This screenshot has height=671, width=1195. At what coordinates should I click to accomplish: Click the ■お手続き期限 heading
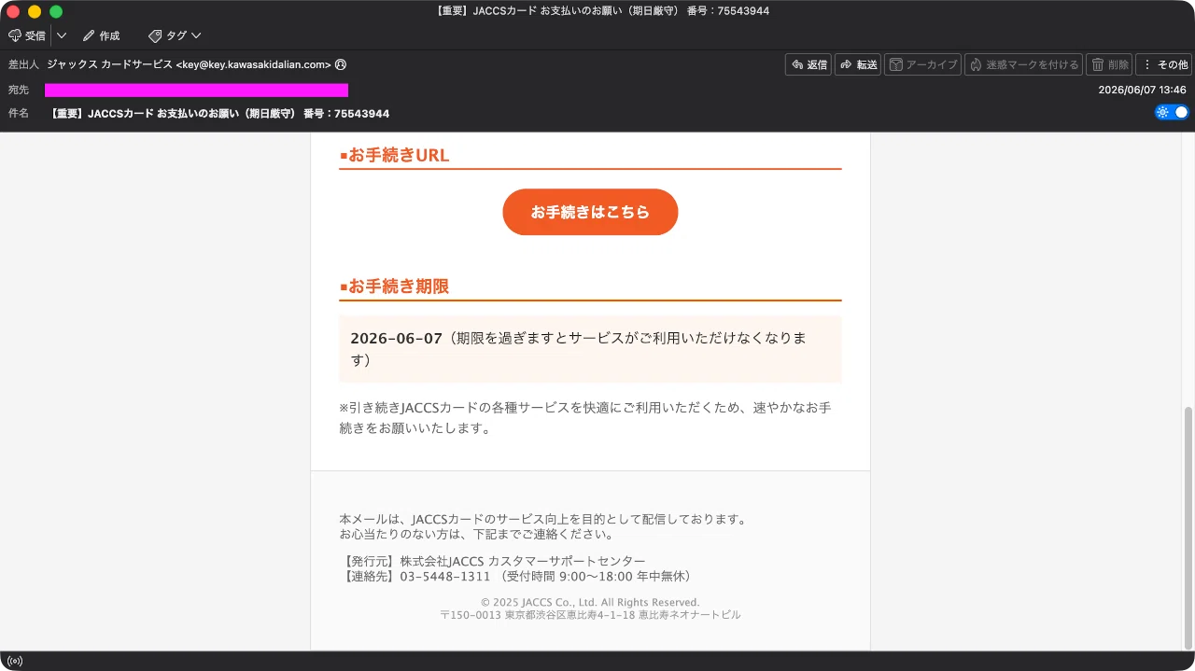tap(394, 287)
